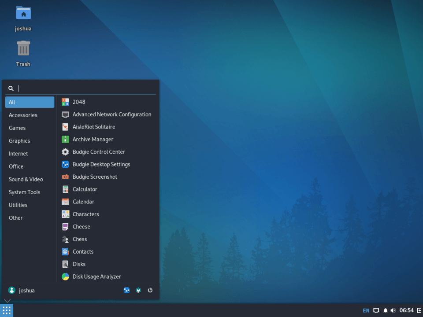Open the applications grid icon on taskbar
The width and height of the screenshot is (423, 317).
7,310
